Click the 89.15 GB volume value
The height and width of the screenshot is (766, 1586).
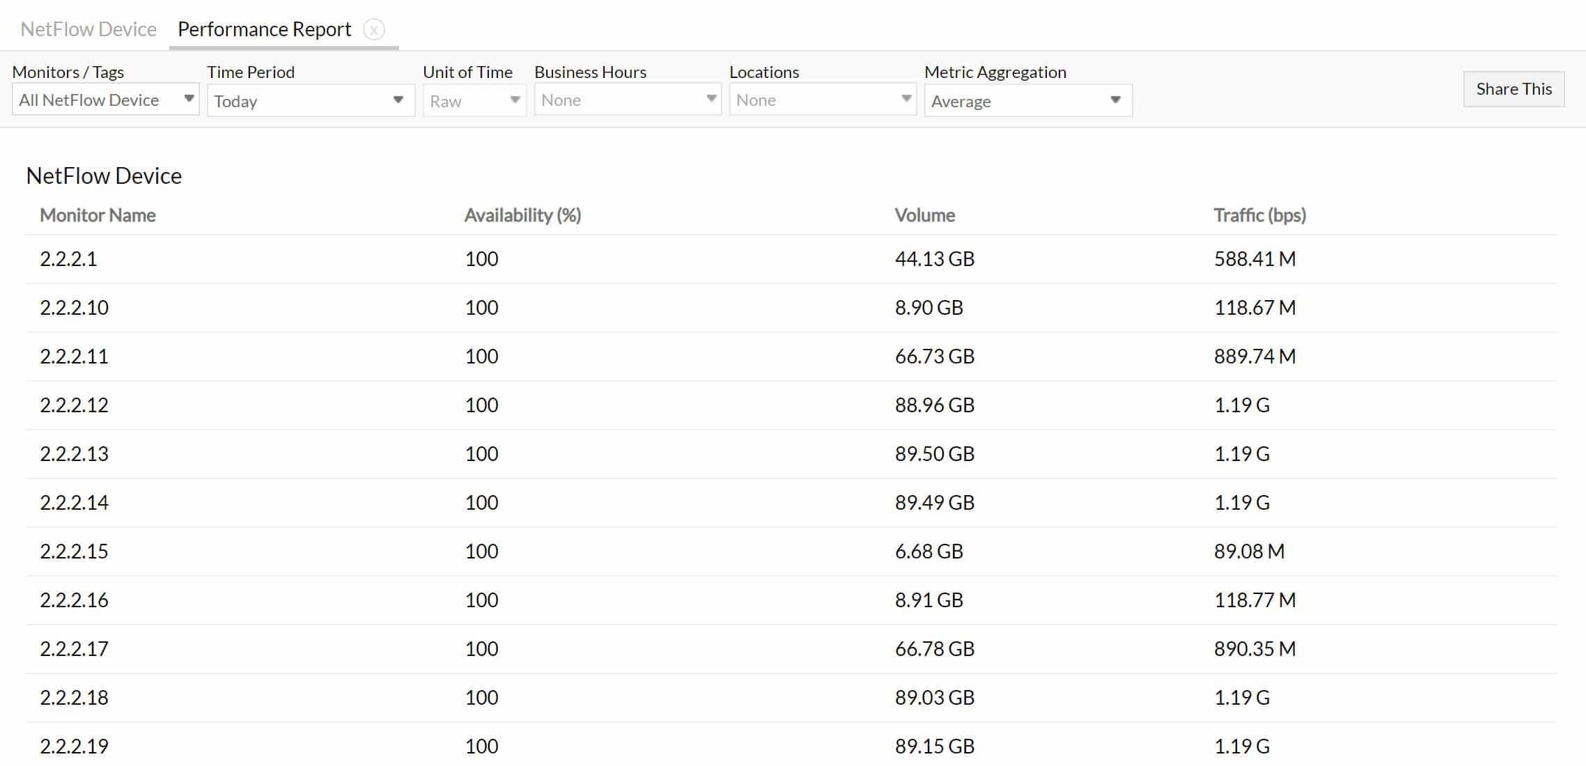click(935, 747)
